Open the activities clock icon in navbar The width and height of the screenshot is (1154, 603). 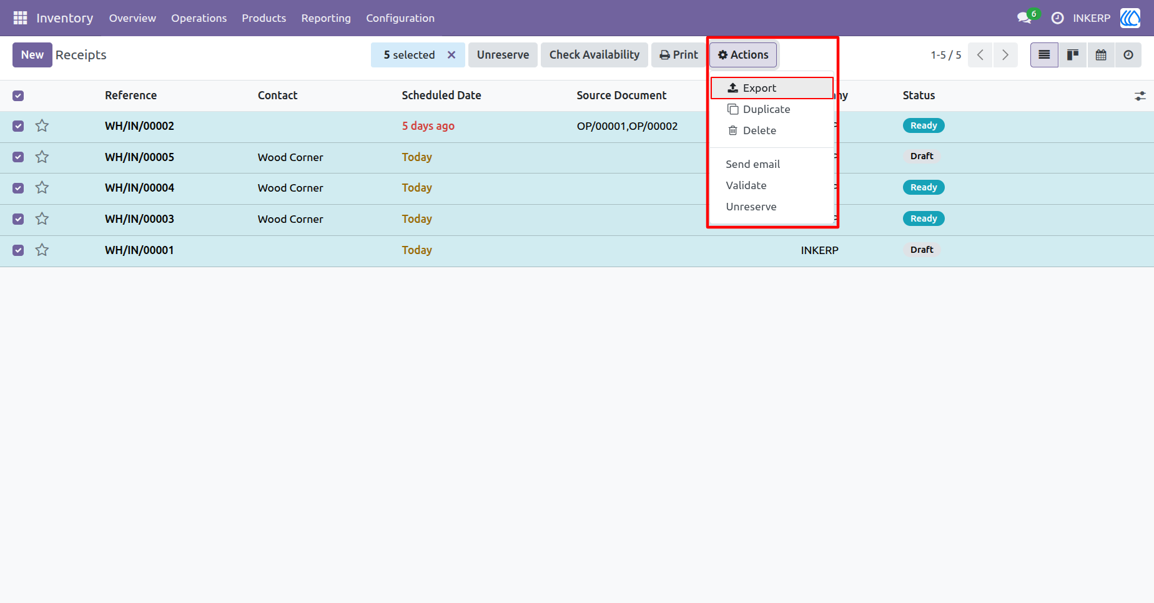click(1057, 18)
